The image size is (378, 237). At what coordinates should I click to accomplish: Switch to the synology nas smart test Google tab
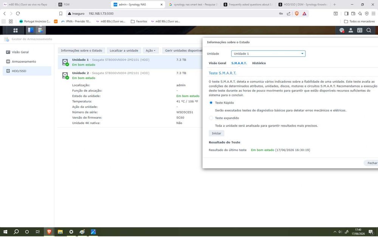193,5
